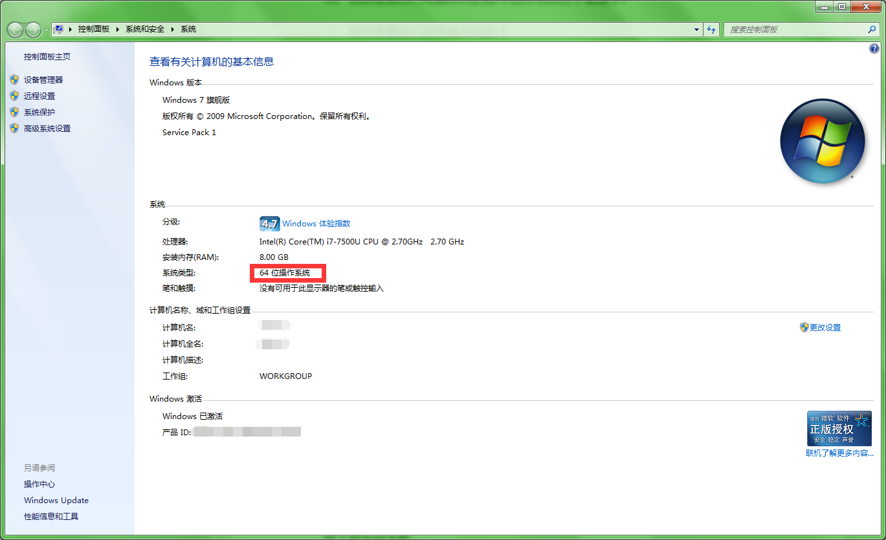
Task: Minimize the window with the minimize button
Action: click(825, 6)
